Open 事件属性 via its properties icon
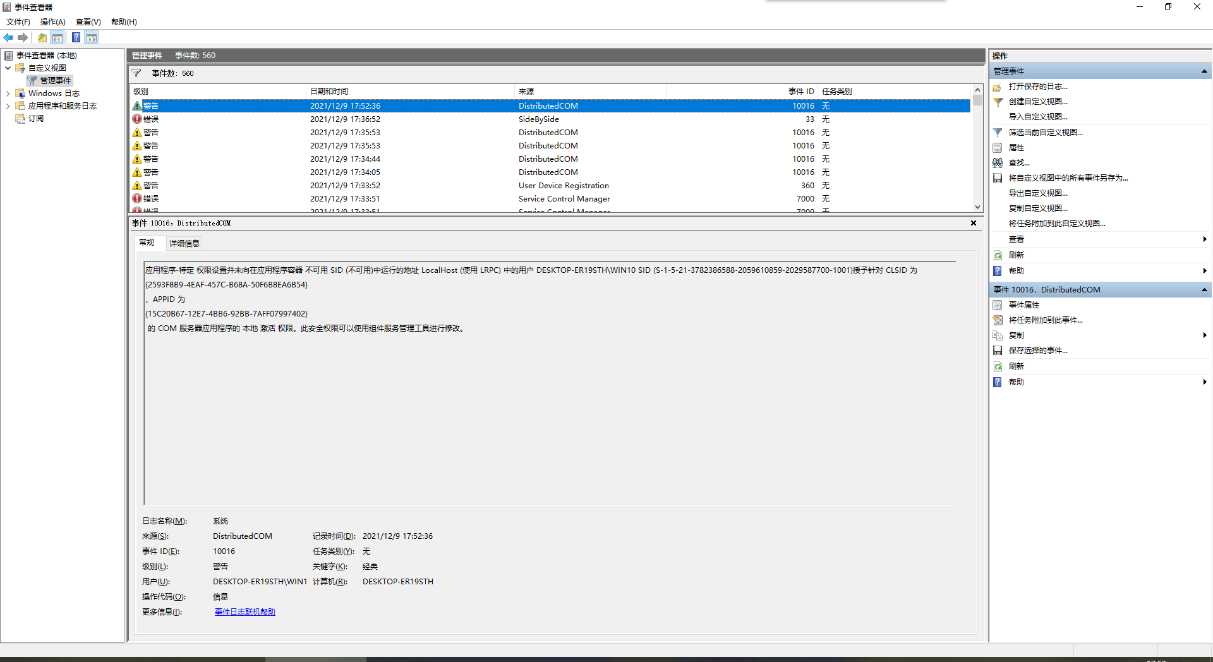 pos(998,304)
